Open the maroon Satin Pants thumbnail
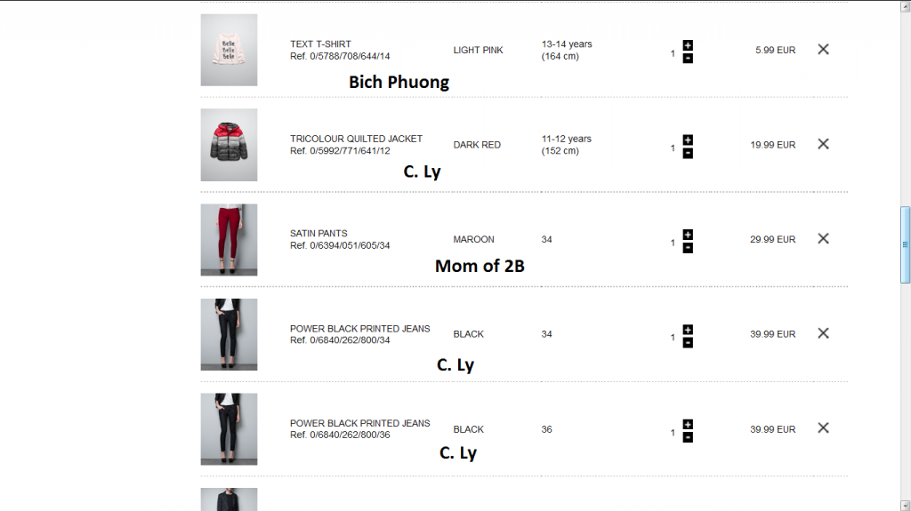Image resolution: width=911 pixels, height=511 pixels. pyautogui.click(x=229, y=240)
